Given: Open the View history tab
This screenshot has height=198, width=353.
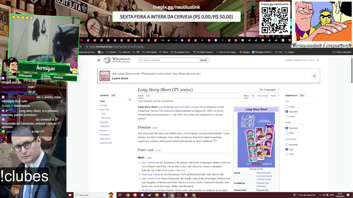Looking at the screenshot, I should (x=263, y=96).
